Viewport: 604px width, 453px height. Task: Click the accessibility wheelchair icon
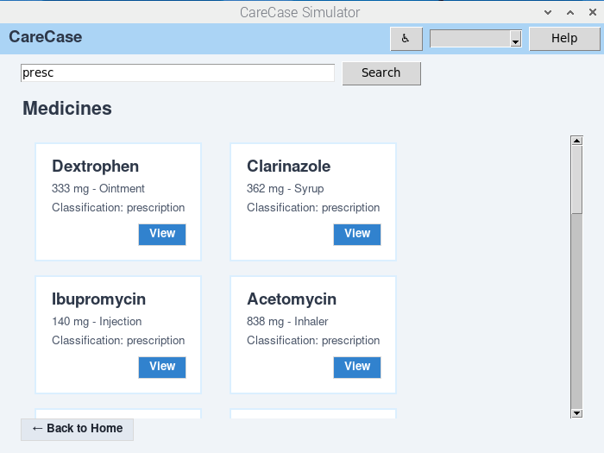pyautogui.click(x=406, y=39)
